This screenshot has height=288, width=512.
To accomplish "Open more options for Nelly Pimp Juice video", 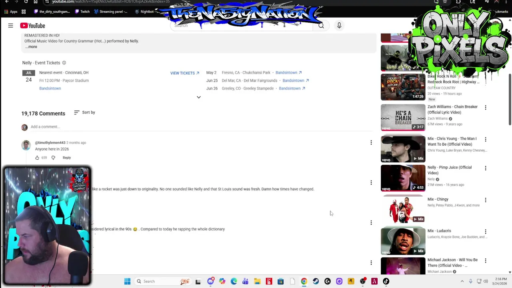I will click(486, 168).
